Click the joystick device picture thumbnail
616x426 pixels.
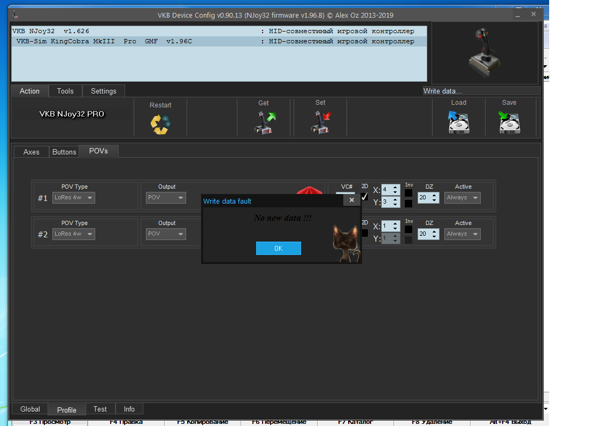pos(484,52)
